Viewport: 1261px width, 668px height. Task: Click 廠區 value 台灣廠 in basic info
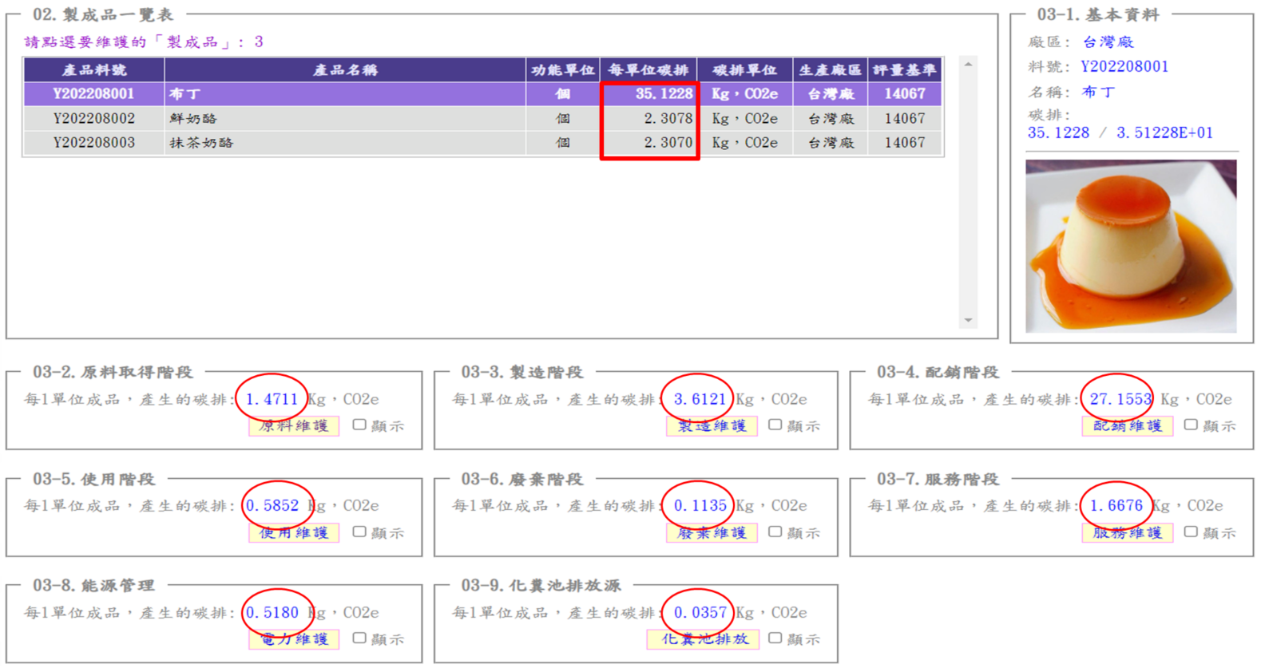(x=1108, y=42)
